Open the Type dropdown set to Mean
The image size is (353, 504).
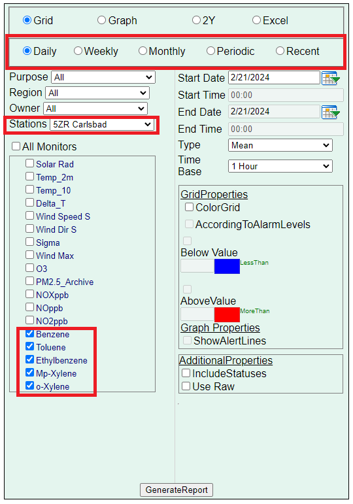pos(280,145)
